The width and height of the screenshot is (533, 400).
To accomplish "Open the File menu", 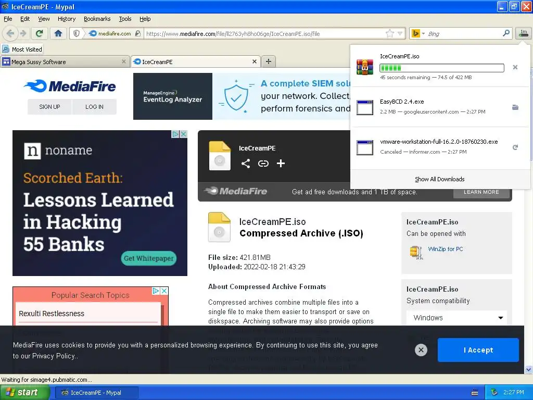I will click(8, 19).
